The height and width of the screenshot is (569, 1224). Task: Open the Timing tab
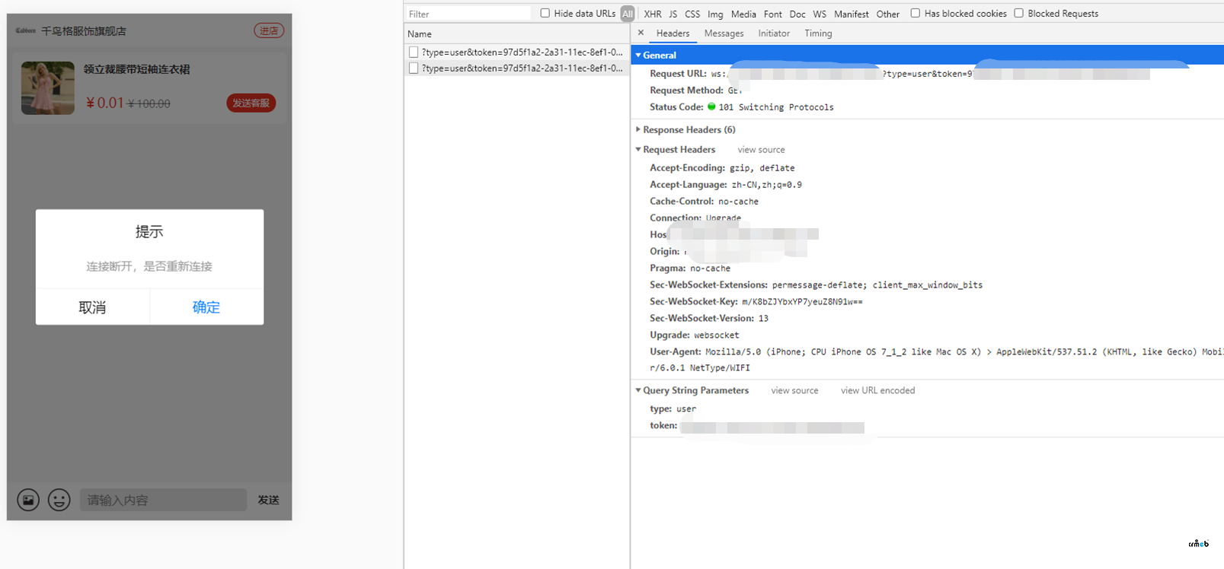coord(818,33)
